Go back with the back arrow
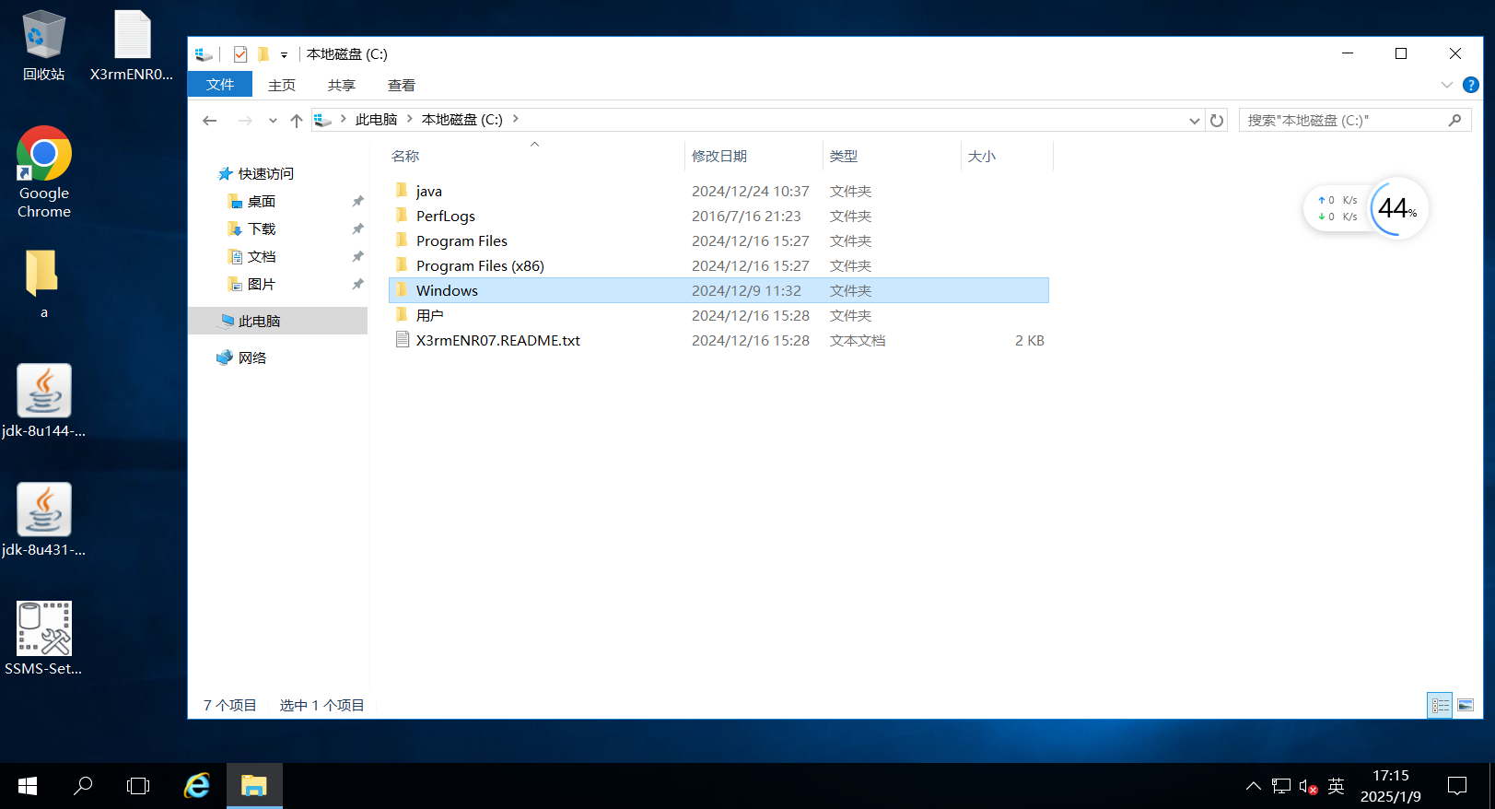The height and width of the screenshot is (809, 1495). point(210,121)
